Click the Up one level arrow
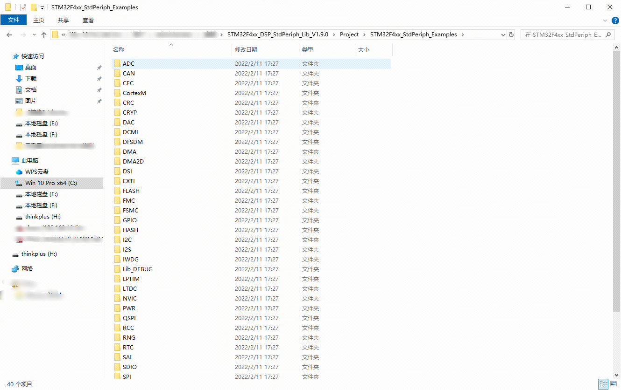Image resolution: width=621 pixels, height=390 pixels. click(x=44, y=35)
